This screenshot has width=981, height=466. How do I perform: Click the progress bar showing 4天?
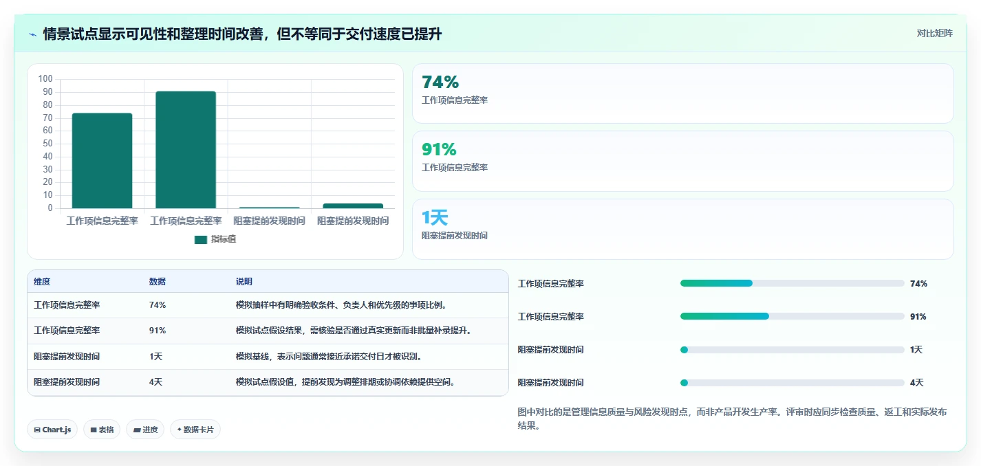coord(792,383)
